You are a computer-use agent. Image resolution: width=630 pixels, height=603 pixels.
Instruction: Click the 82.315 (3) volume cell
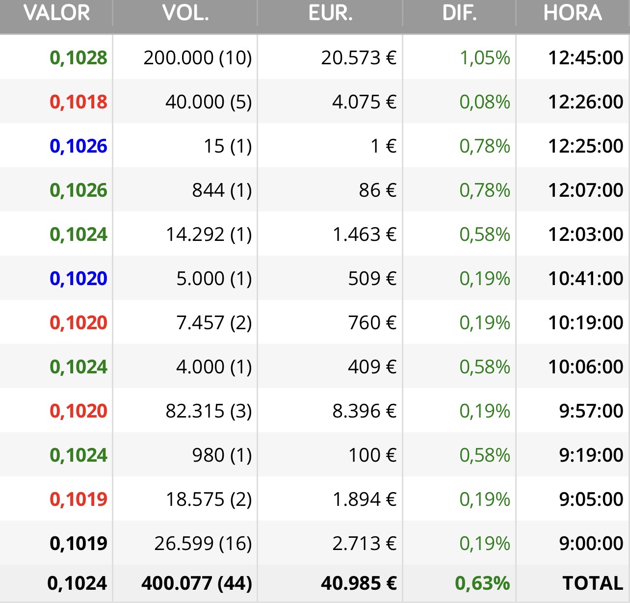point(209,411)
